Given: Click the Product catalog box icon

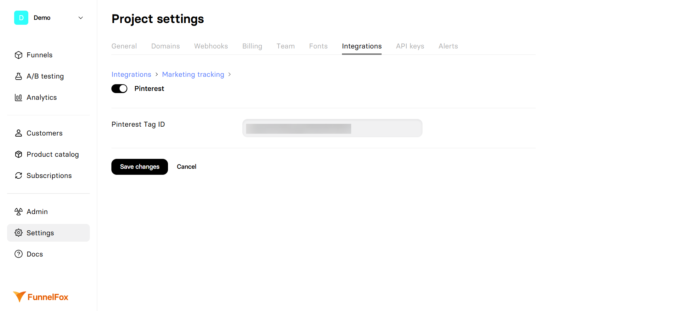Looking at the screenshot, I should coord(18,154).
